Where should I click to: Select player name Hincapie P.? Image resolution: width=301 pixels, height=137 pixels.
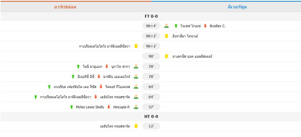pos(122,107)
